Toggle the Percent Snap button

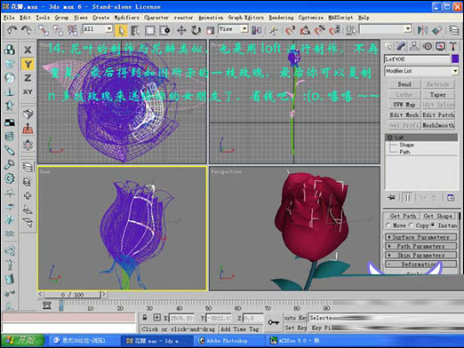[x=319, y=30]
